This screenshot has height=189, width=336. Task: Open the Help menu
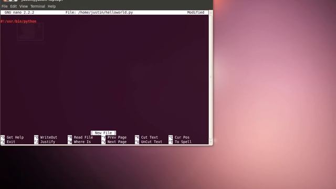coord(51,6)
